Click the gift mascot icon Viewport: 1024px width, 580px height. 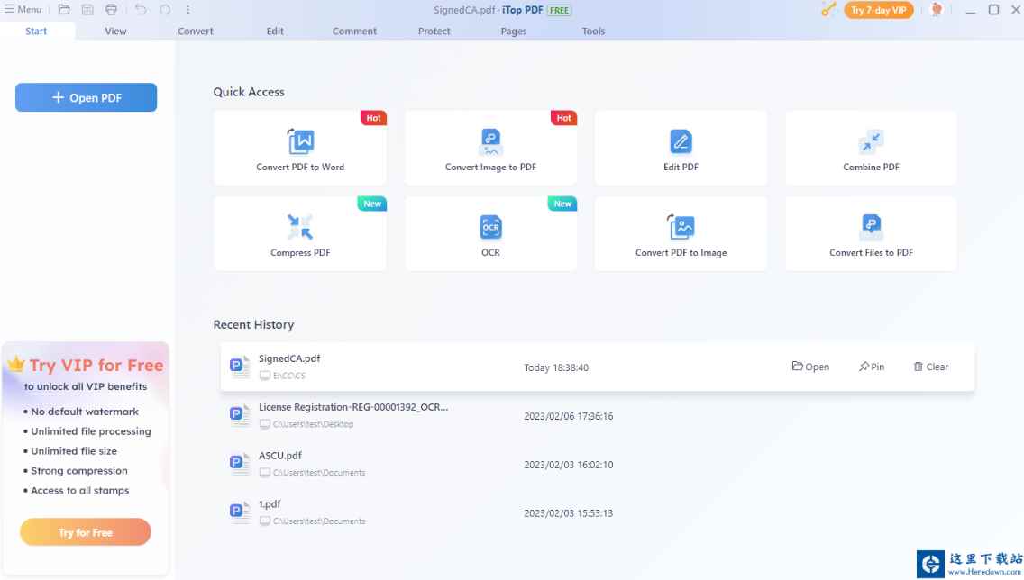point(937,10)
